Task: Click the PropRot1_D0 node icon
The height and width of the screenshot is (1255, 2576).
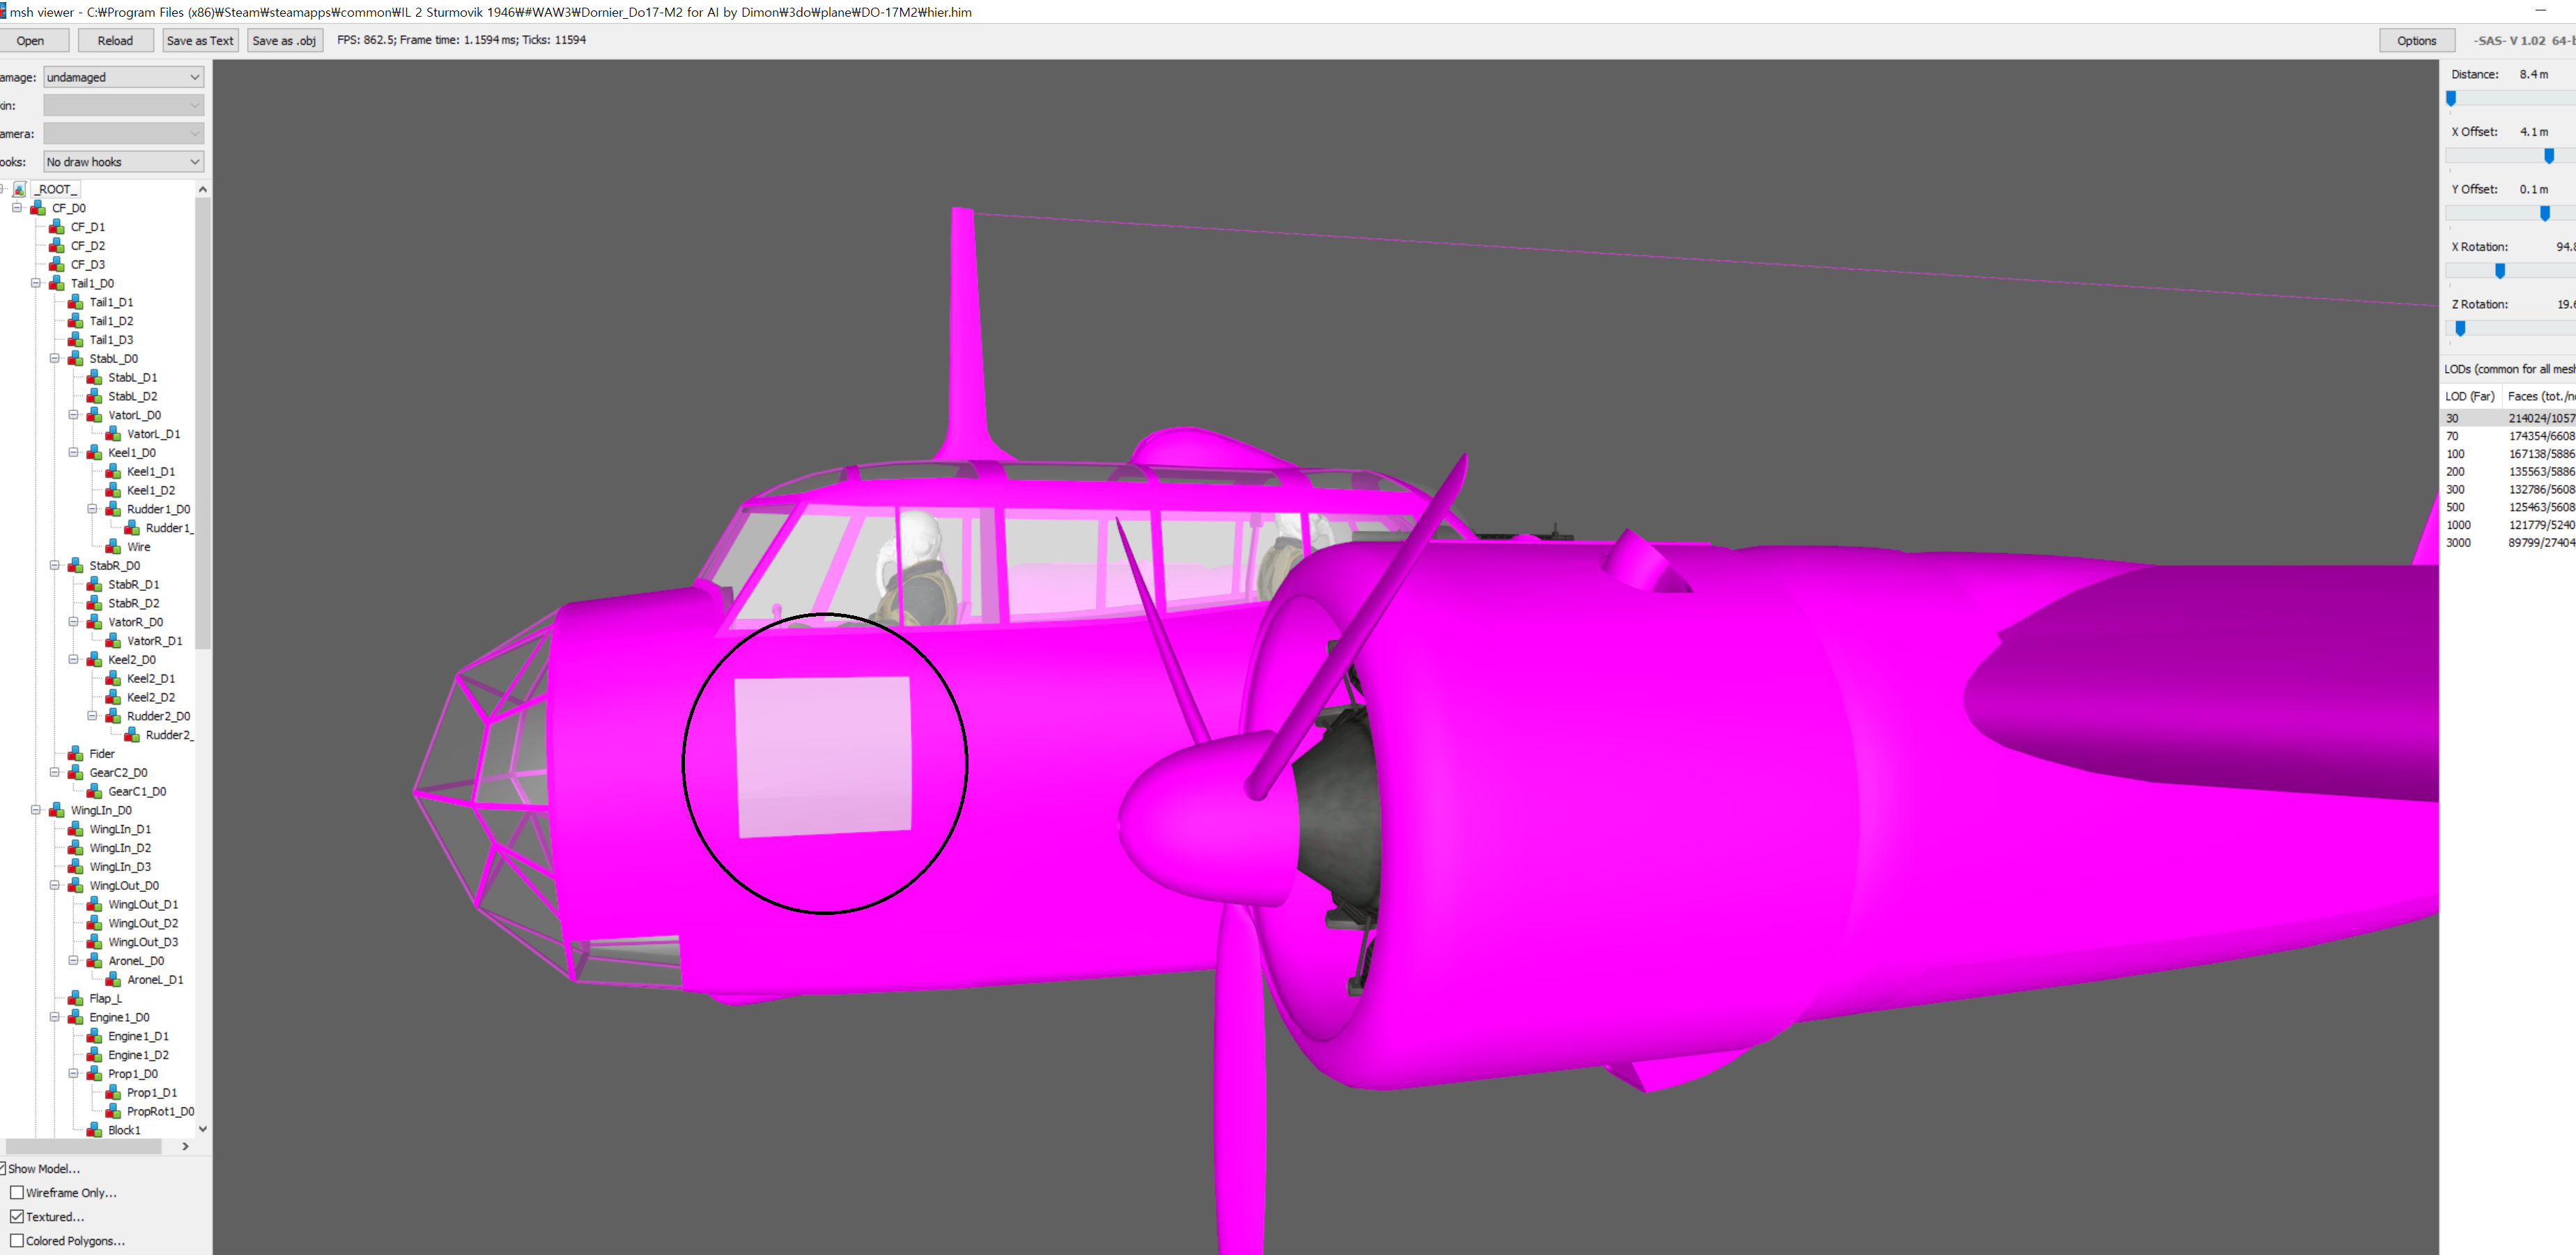Action: [x=113, y=1111]
